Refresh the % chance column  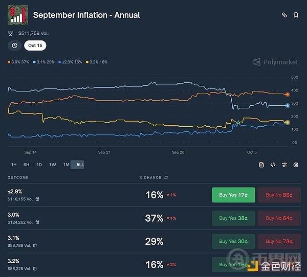pyautogui.click(x=166, y=178)
